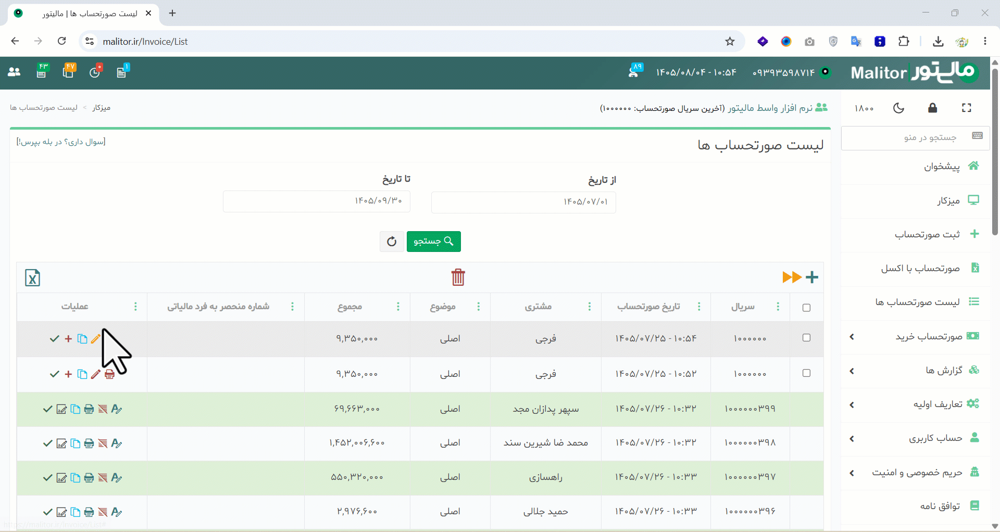Select لیست صورتحساب ها in the sidebar
This screenshot has height=532, width=1000.
coord(916,302)
